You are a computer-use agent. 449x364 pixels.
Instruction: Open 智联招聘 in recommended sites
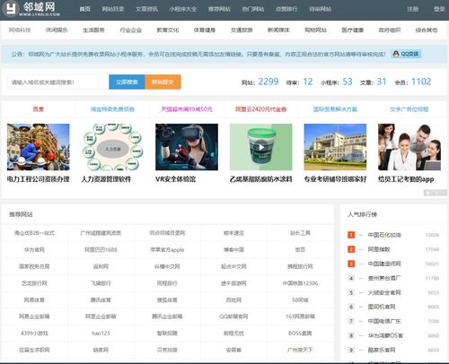click(x=167, y=334)
